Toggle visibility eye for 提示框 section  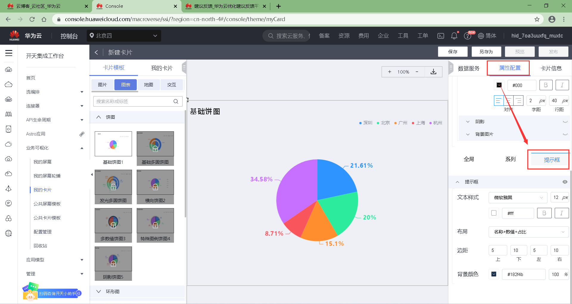[565, 182]
